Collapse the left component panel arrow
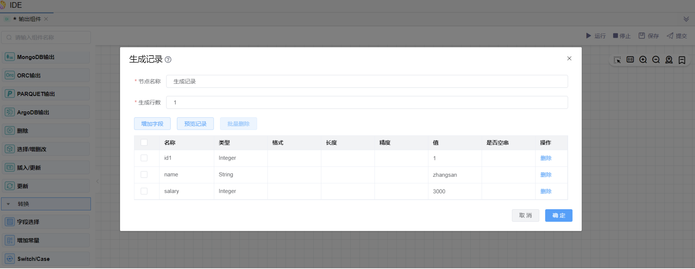This screenshot has height=269, width=695. coord(98,182)
